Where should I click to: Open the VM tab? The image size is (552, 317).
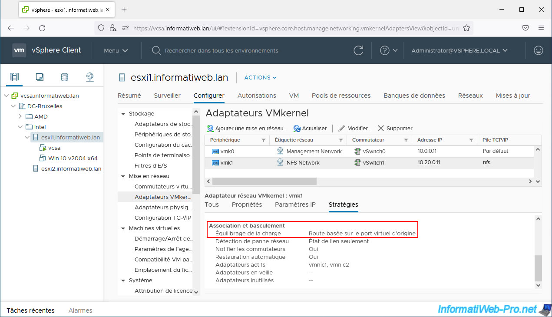coord(294,96)
